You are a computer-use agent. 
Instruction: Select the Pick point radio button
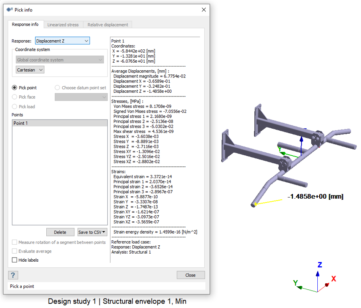point(15,88)
